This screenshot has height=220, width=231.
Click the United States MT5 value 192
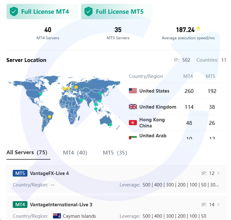(212, 91)
